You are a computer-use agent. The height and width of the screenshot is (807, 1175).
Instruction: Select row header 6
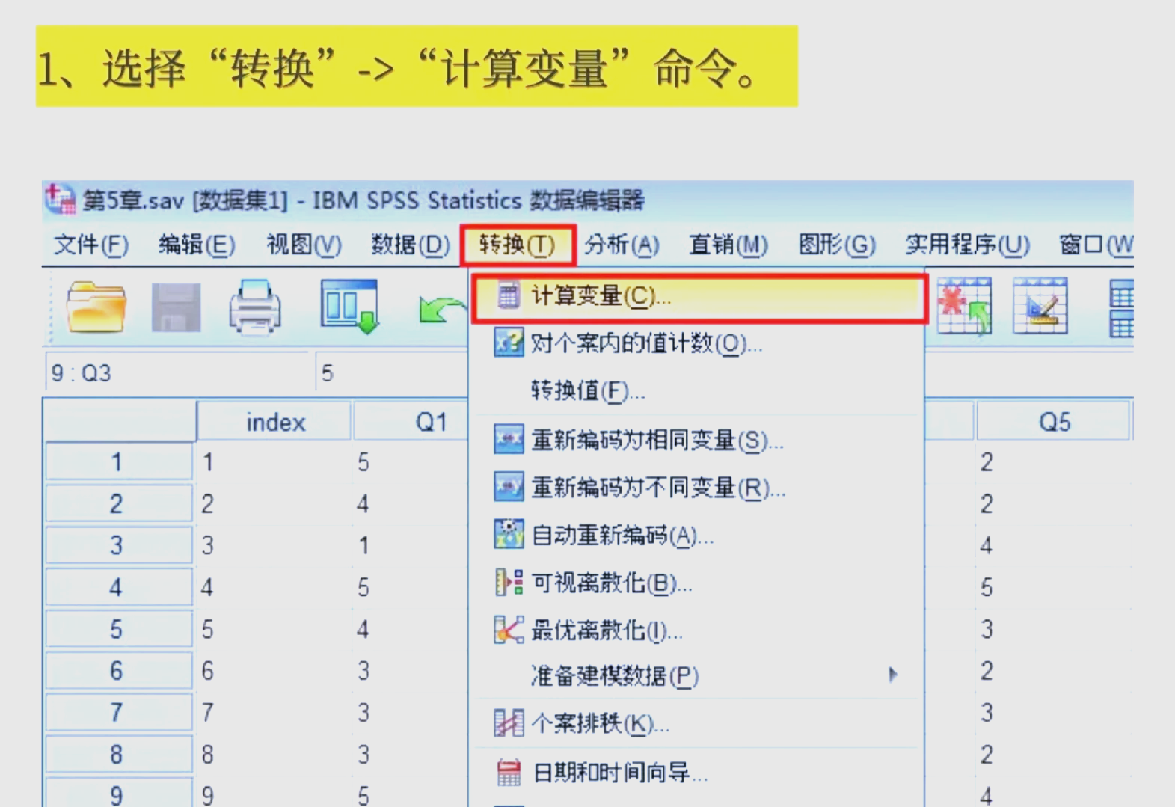click(x=118, y=671)
